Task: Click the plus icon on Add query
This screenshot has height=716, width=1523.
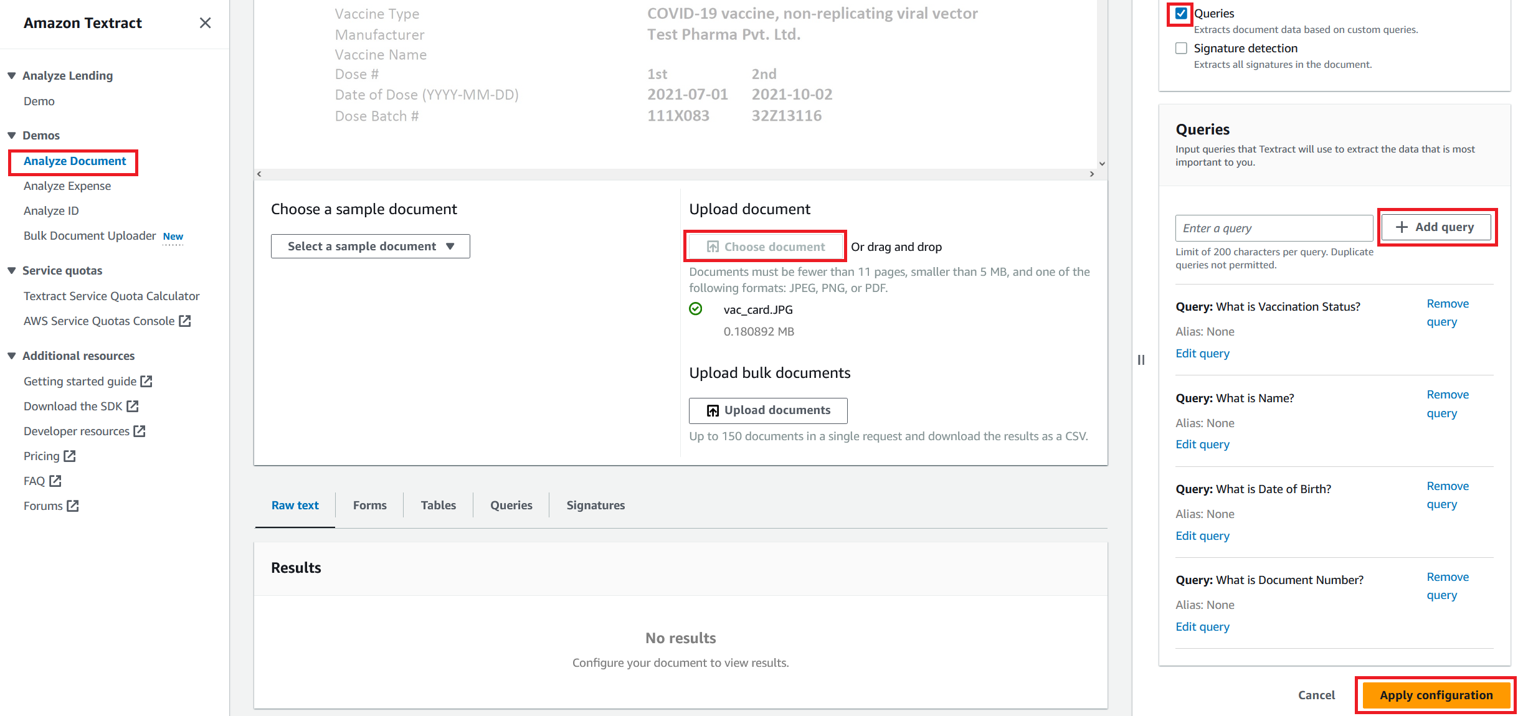Action: (x=1402, y=227)
